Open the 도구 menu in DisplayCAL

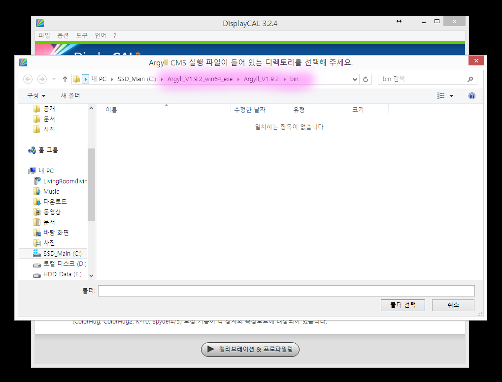click(x=82, y=35)
